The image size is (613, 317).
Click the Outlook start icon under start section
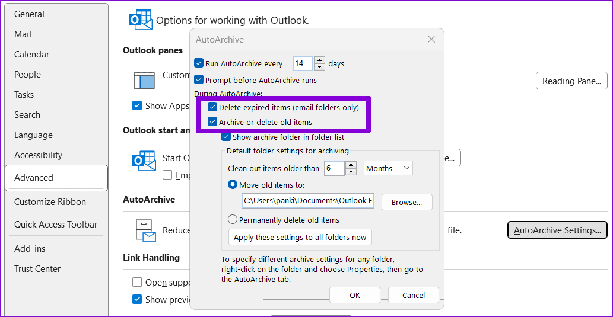click(x=145, y=161)
